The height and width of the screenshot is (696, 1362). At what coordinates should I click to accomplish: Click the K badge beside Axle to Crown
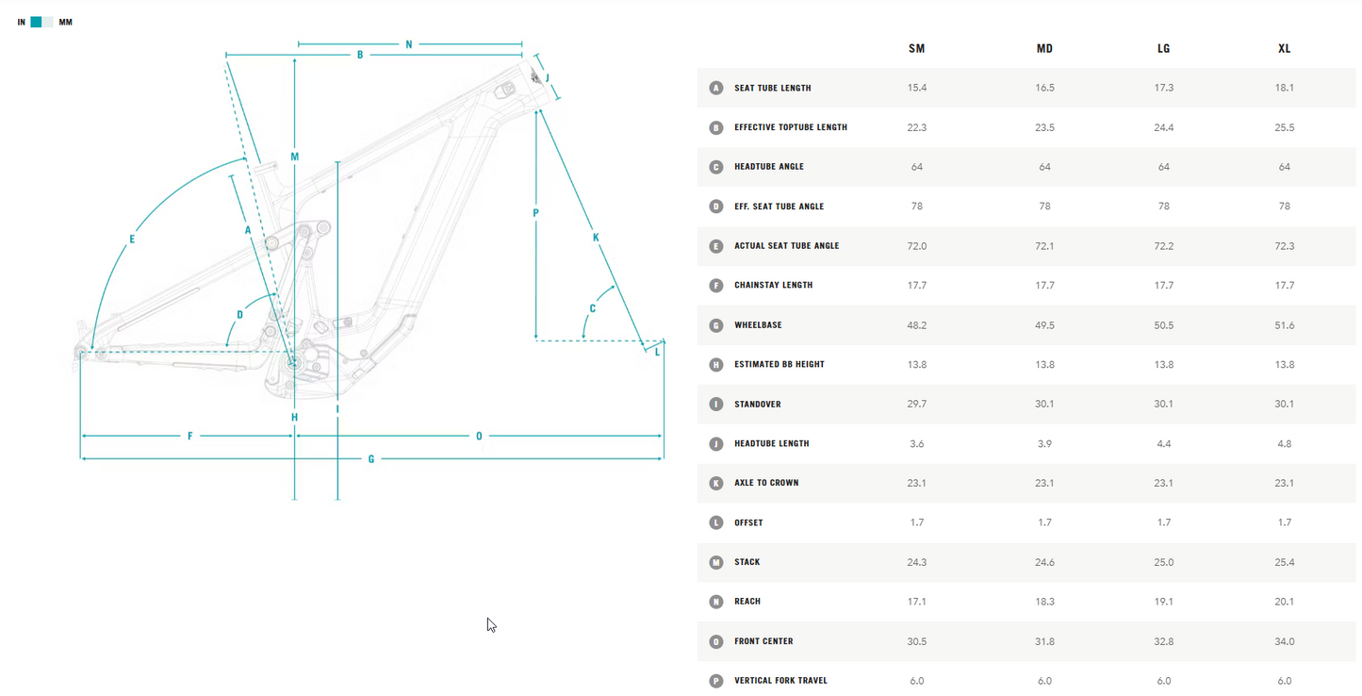(716, 483)
